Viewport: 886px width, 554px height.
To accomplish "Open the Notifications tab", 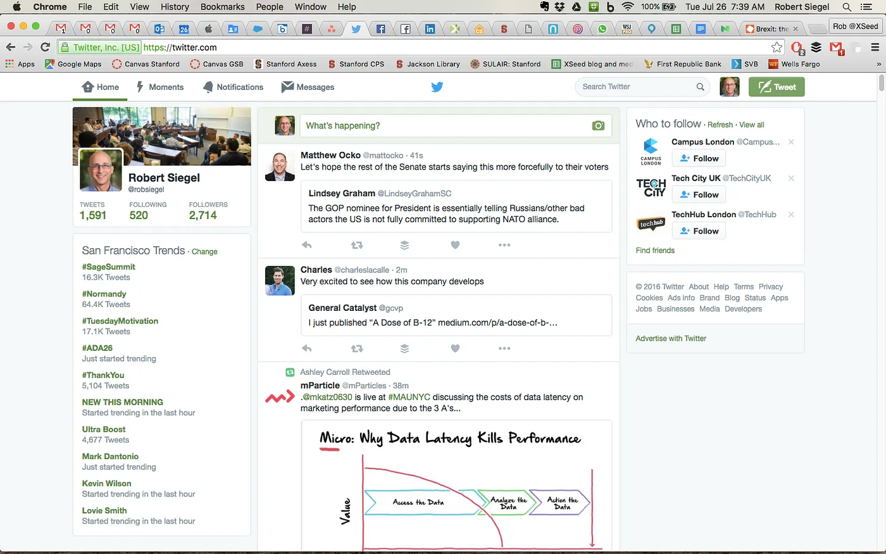I will pyautogui.click(x=233, y=87).
